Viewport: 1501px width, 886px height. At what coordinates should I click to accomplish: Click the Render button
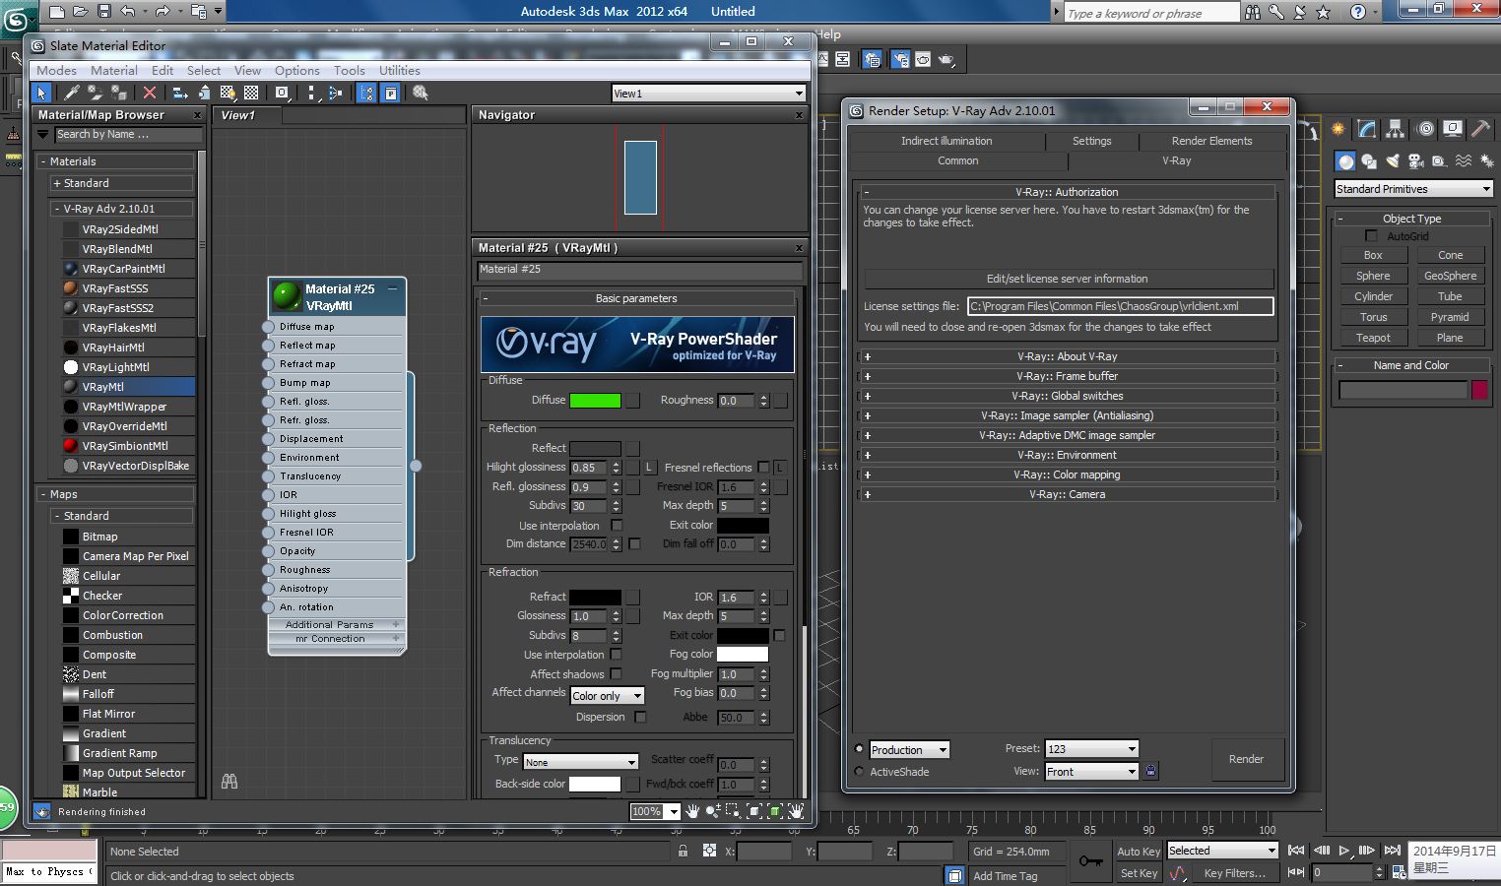[1247, 759]
